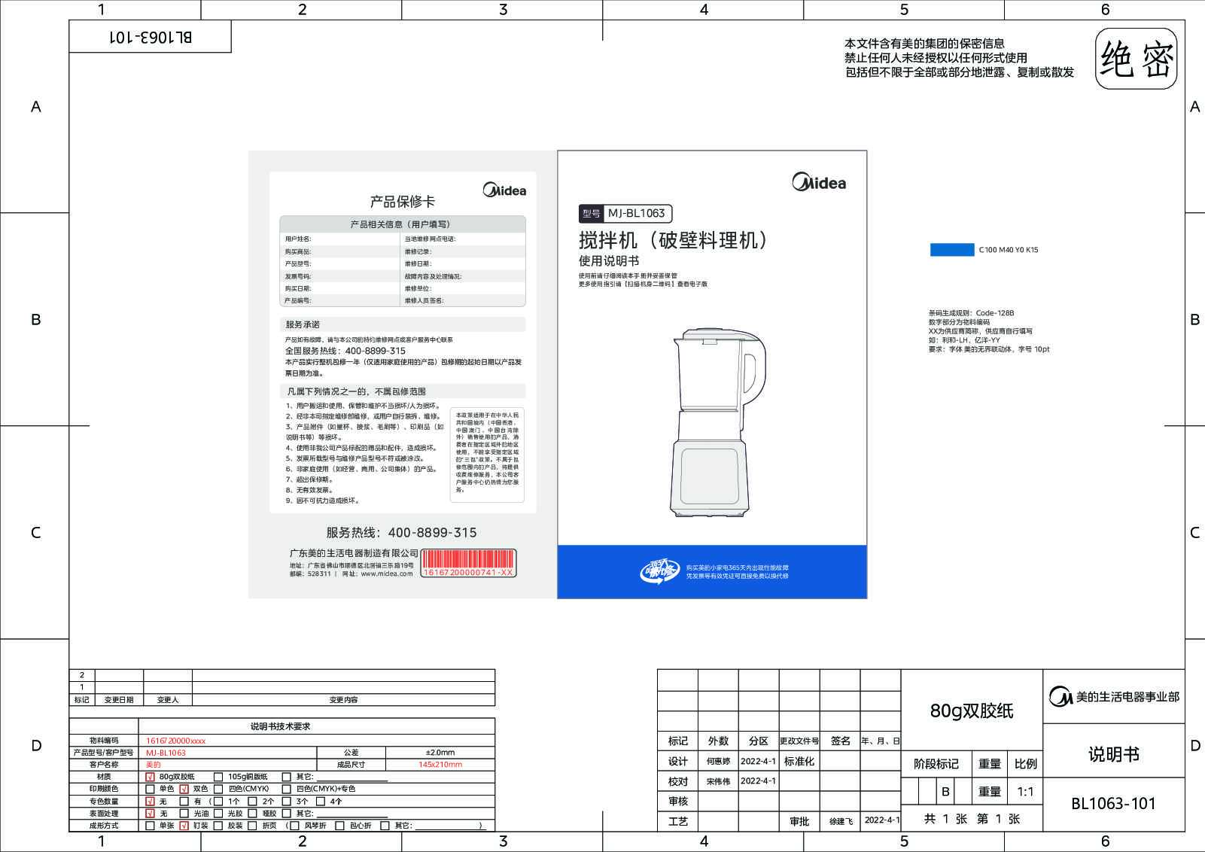Click the 说明书技术要求 table header
Screen dimensions: 1205x852
281,726
